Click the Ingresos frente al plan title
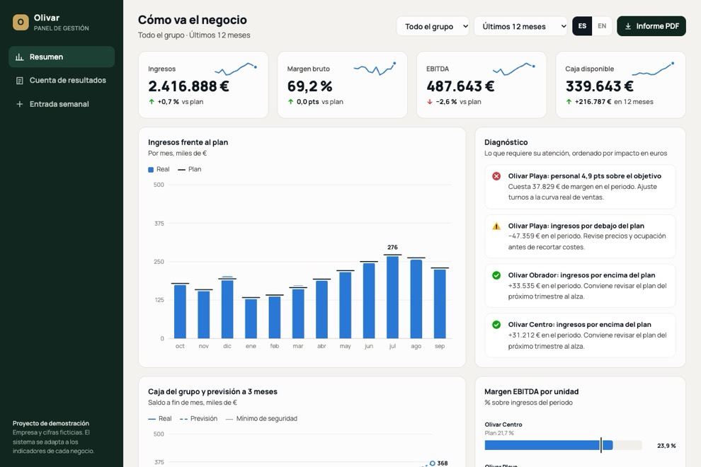The height and width of the screenshot is (467, 701). pos(188,142)
